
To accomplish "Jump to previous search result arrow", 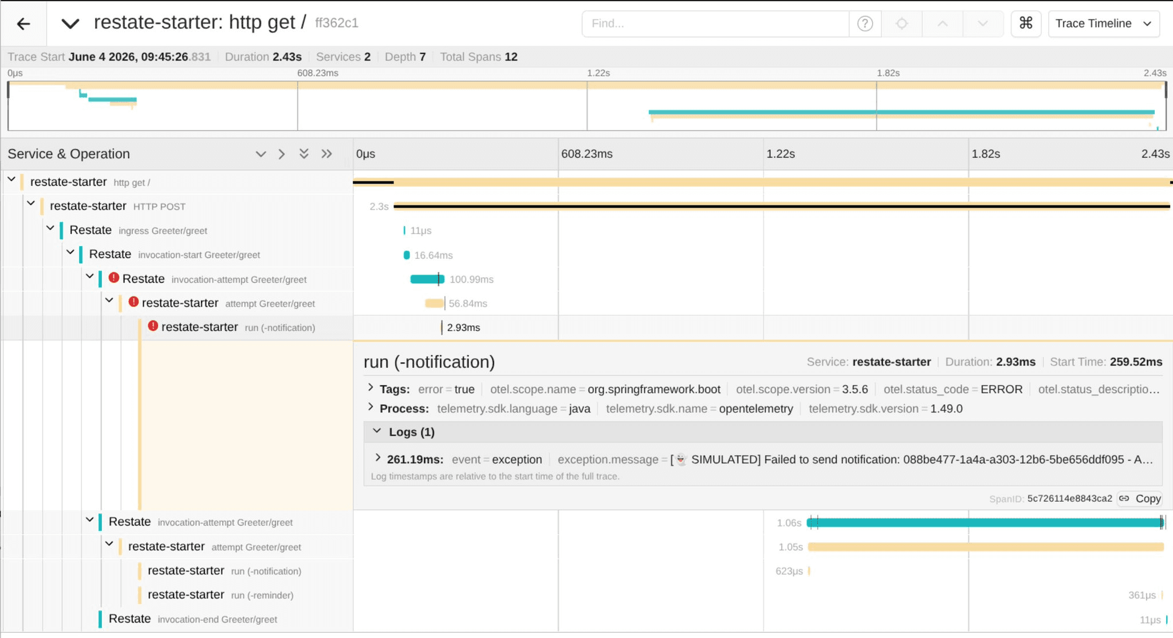I will (942, 23).
